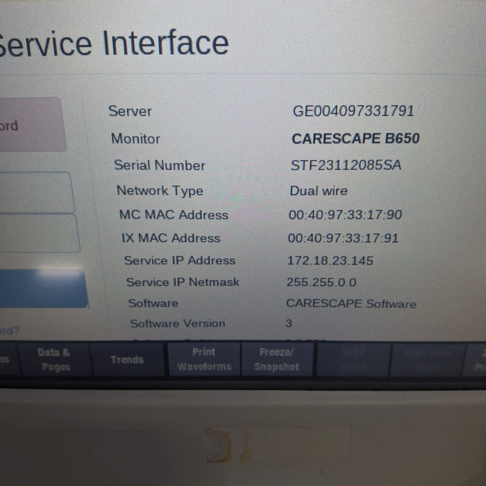Click the software version value 3
Viewport: 486px width, 486px height.
tap(289, 324)
